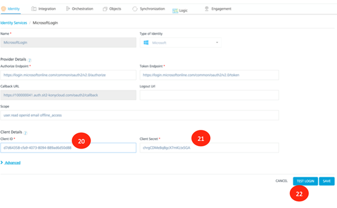
Task: Click into the Scope input field
Action: [140, 116]
